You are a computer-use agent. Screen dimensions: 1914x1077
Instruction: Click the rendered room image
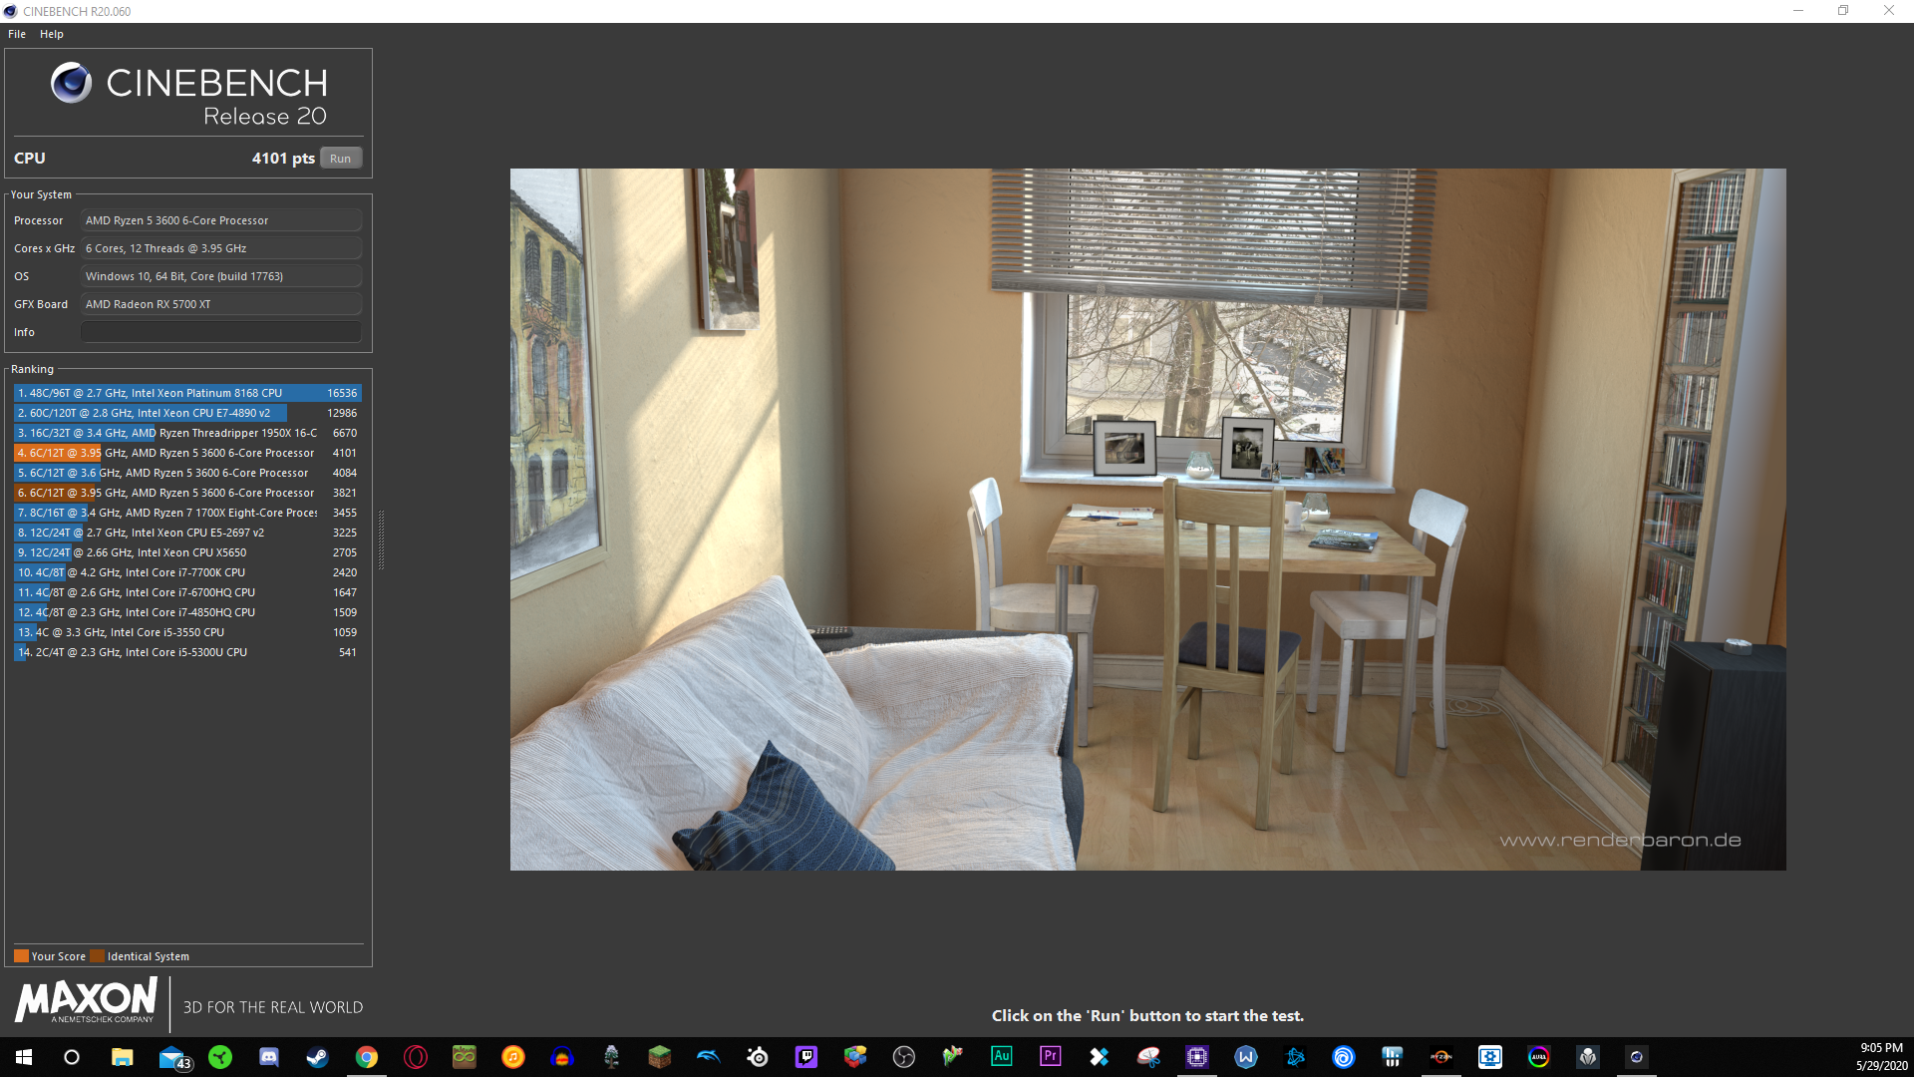[1147, 519]
